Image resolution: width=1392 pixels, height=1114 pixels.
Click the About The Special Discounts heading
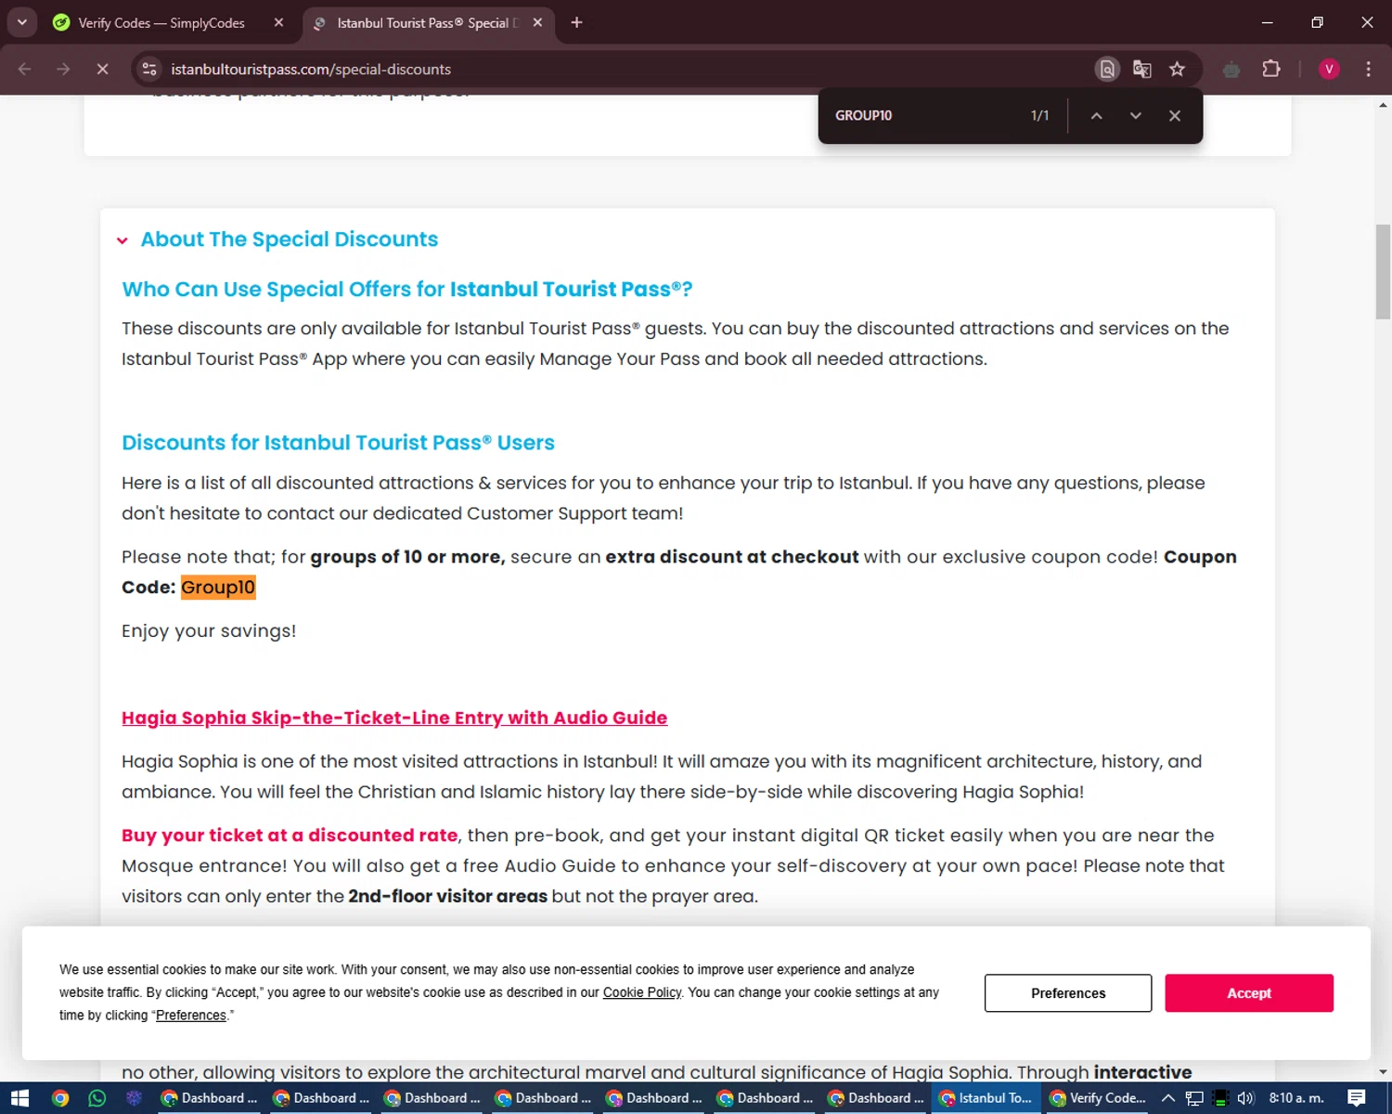pos(289,240)
